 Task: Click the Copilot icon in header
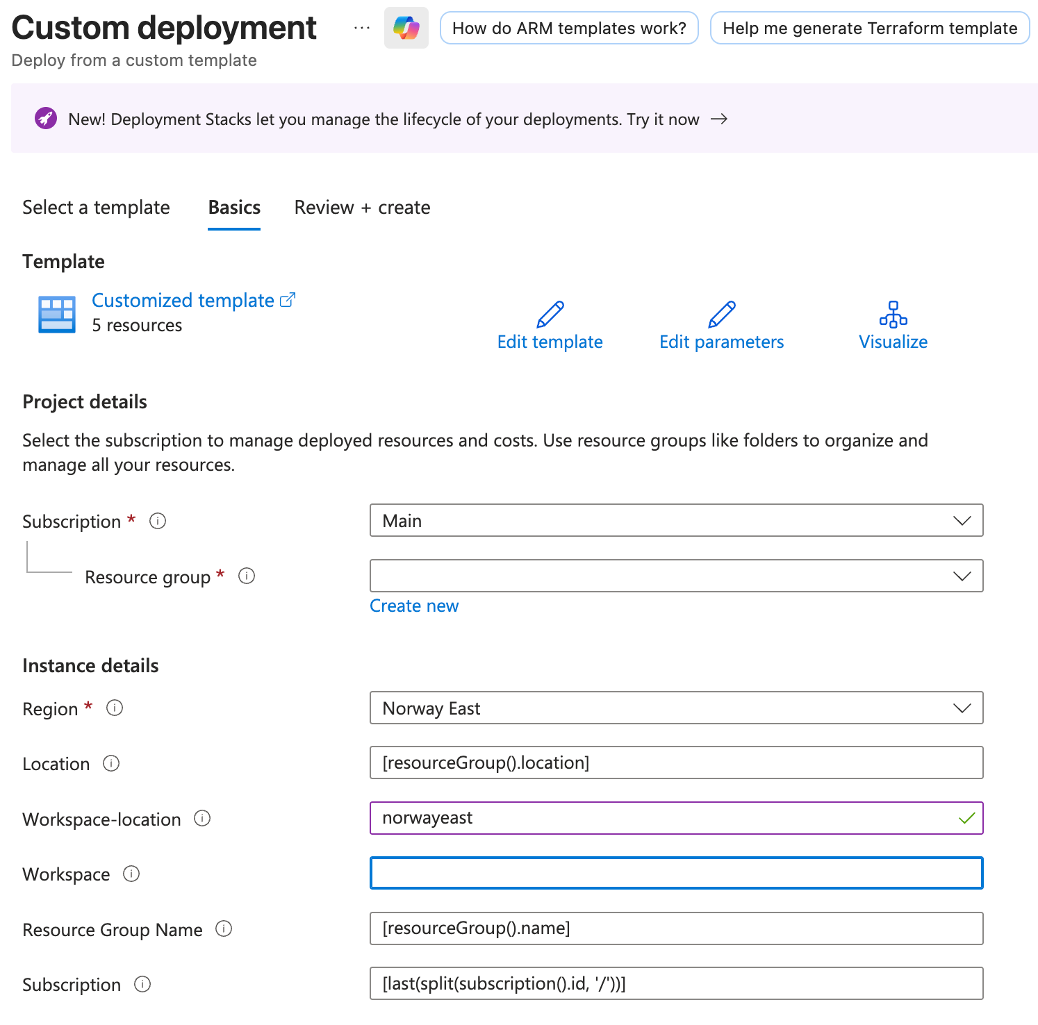pos(406,28)
